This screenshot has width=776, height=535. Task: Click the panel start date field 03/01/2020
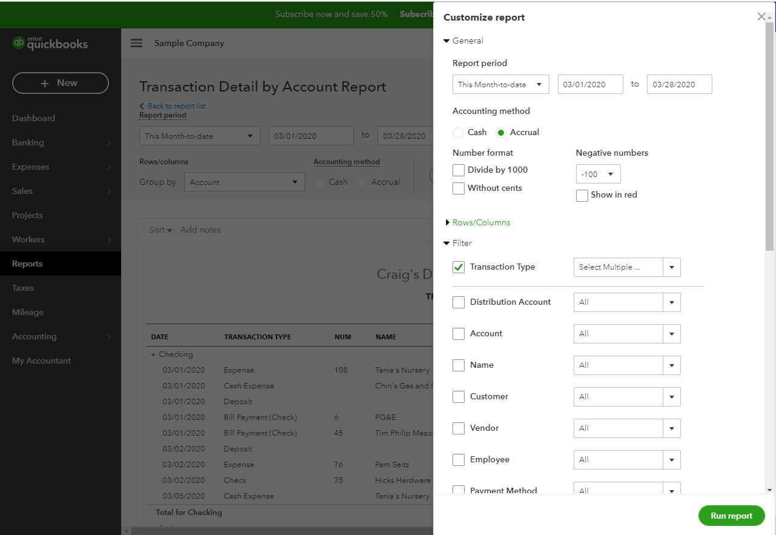(x=591, y=84)
